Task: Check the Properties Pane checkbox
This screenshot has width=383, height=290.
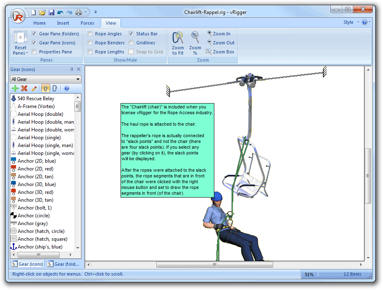Action: point(34,52)
